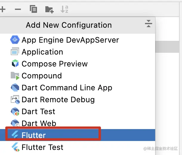Screen dimensions: 182x155
Task: Select App Engine DevAppServer configuration
Action: tap(70, 40)
